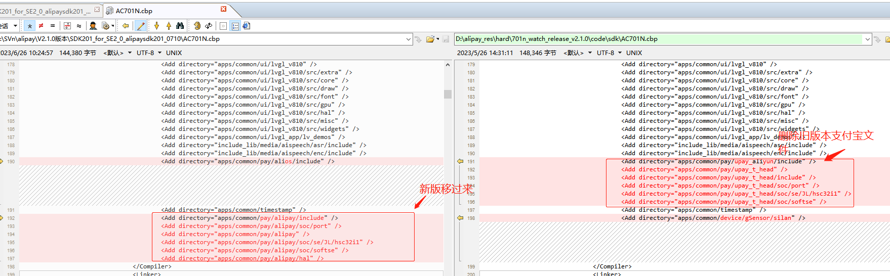Toggle the Edit pencil tool
890x276 pixels.
141,26
